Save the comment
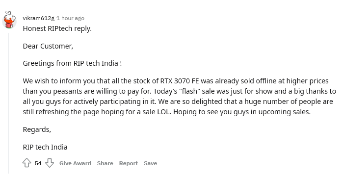Viewport: 343px width, 178px height. point(150,163)
